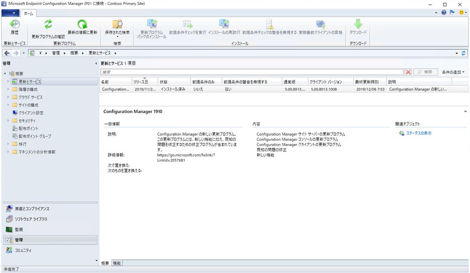The image size is (470, 273).
Task: Expand サイトの構成 folder
Action: pos(8,105)
